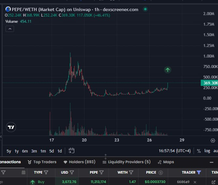Toggle PRICE currency dollar icon
The width and height of the screenshot is (218, 185).
click(x=161, y=173)
